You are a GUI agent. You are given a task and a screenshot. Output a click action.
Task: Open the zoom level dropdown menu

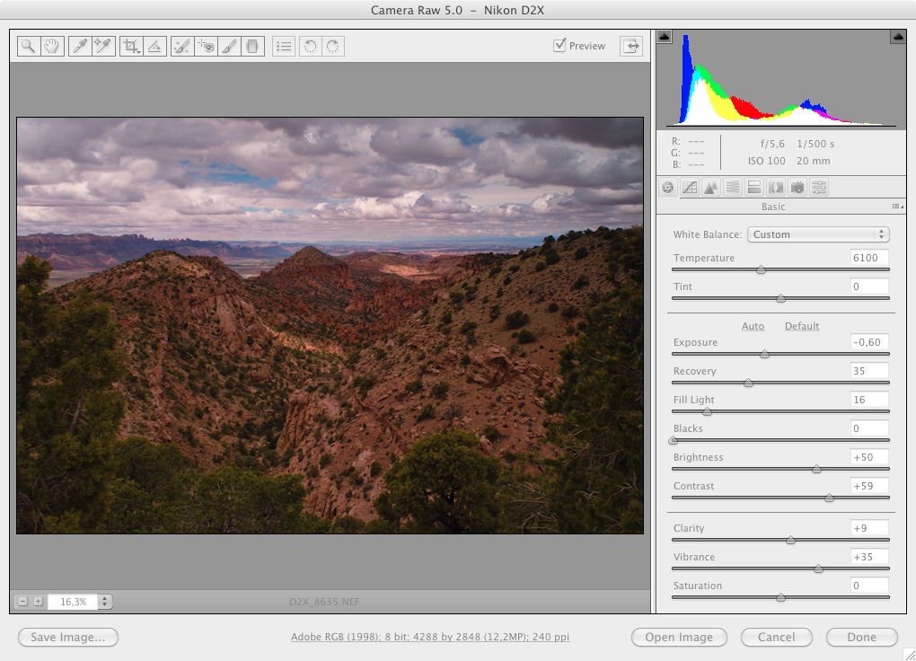105,602
